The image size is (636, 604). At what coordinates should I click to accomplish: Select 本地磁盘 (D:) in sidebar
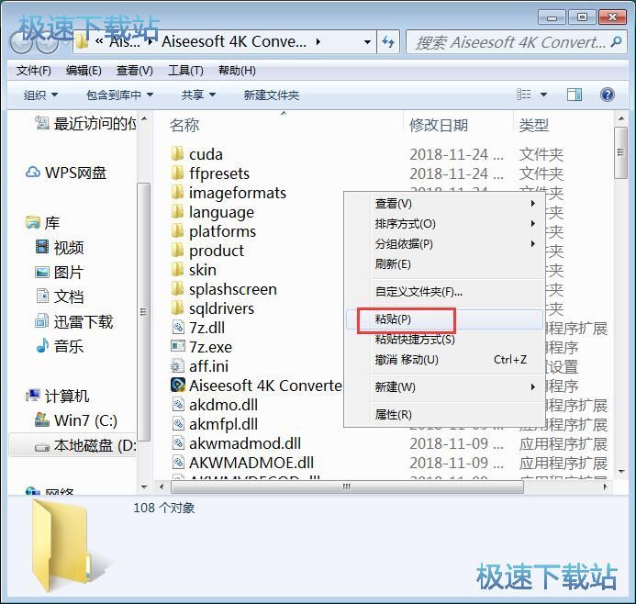pos(85,446)
